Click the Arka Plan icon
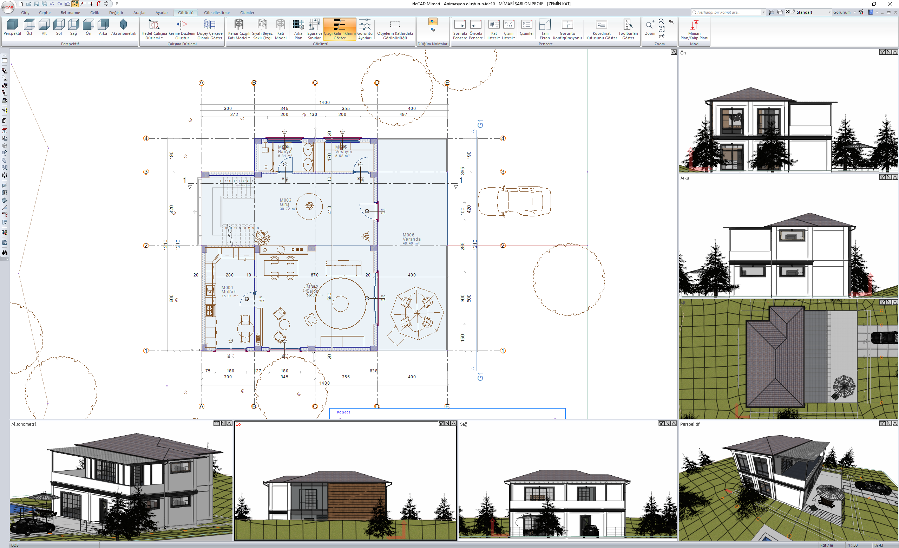This screenshot has height=548, width=899. (298, 29)
